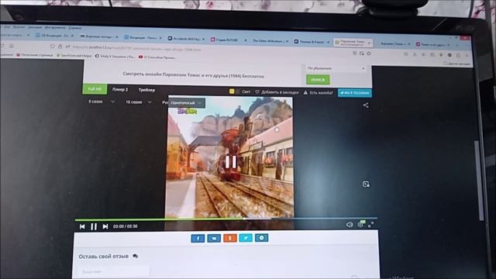Switch to the Плеер 2 tab

click(x=120, y=90)
